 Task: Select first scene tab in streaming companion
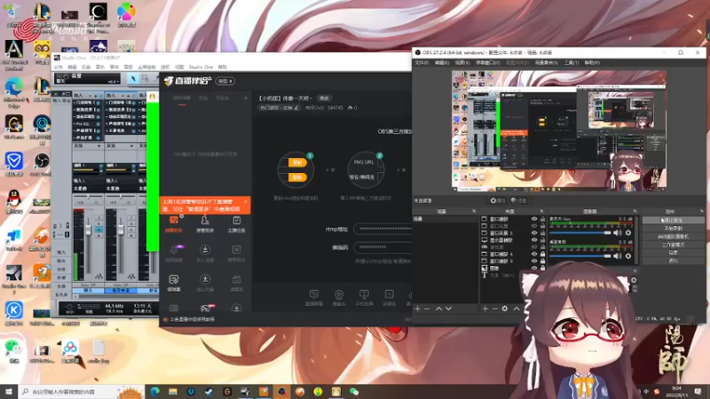pyautogui.click(x=182, y=98)
